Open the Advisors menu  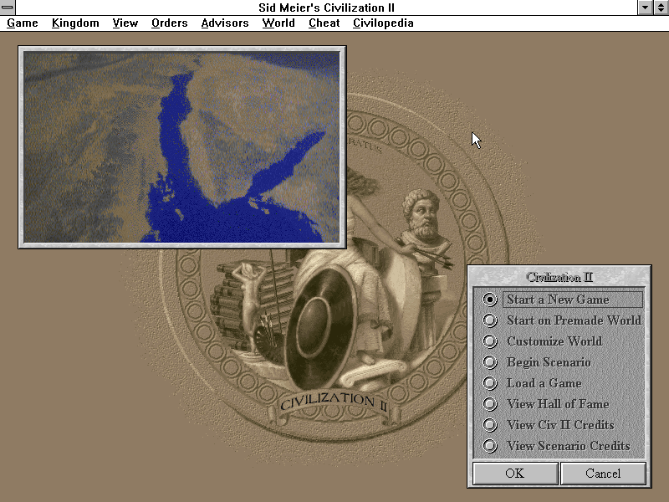[x=225, y=23]
